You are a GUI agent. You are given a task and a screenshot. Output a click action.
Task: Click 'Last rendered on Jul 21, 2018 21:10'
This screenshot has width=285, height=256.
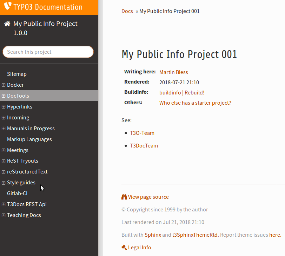point(163,222)
